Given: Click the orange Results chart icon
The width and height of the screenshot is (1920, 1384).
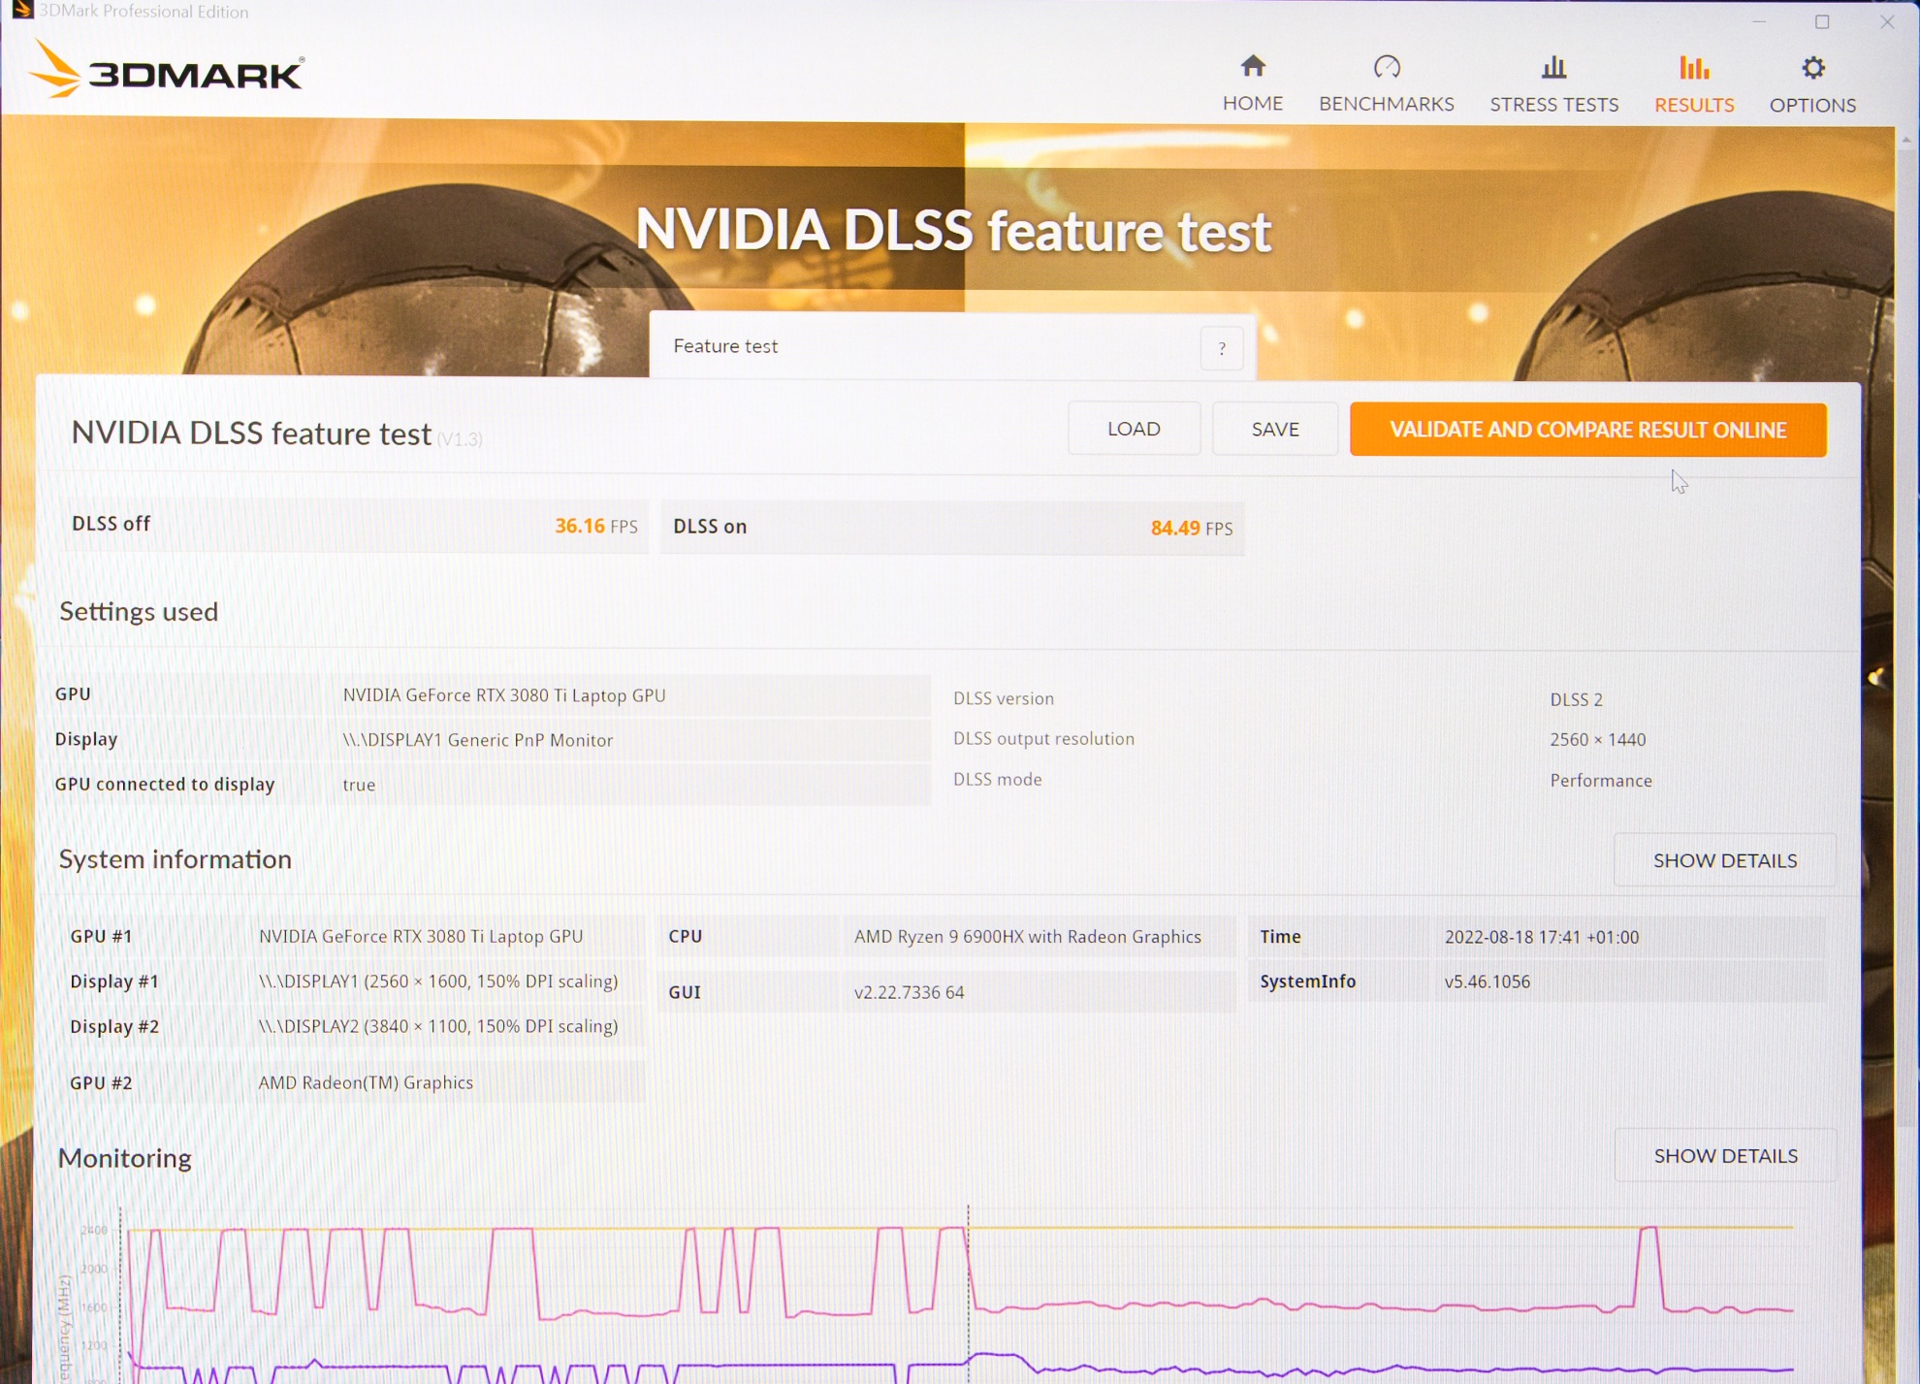Looking at the screenshot, I should [1693, 68].
